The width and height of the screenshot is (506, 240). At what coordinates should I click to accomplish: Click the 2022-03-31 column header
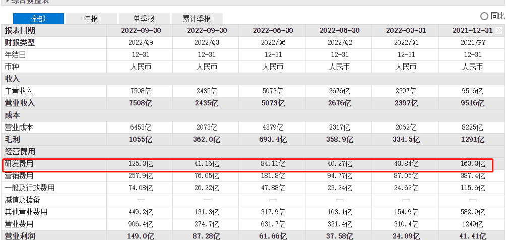(x=406, y=31)
